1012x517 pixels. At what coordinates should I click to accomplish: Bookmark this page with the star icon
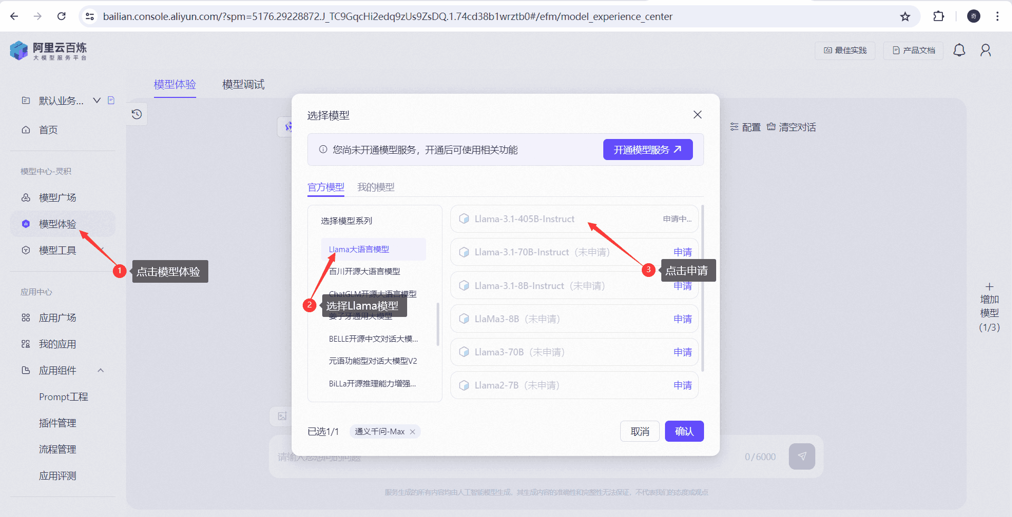point(905,16)
